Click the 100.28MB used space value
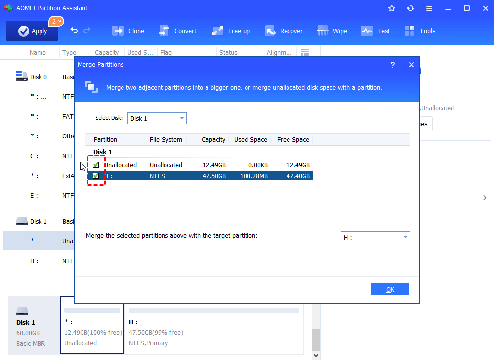494x360 pixels. [x=253, y=176]
